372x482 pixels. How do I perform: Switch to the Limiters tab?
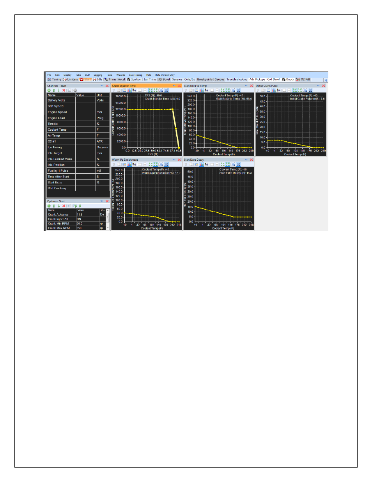click(71, 79)
